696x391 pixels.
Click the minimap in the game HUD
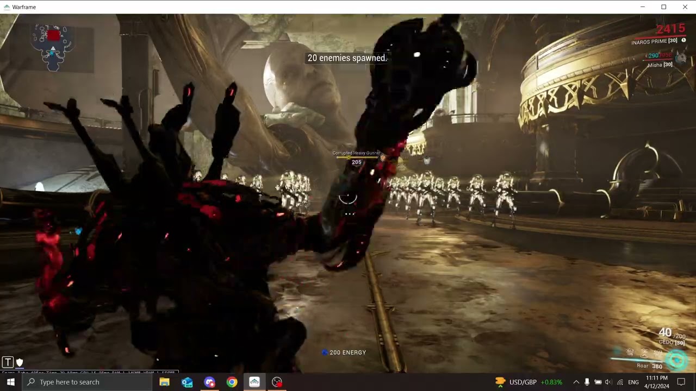pyautogui.click(x=53, y=48)
